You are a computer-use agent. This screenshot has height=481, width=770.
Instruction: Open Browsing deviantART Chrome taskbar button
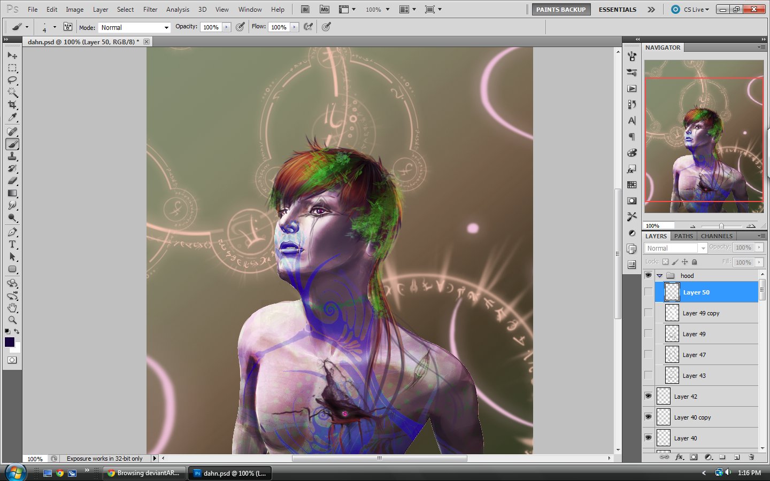[144, 473]
